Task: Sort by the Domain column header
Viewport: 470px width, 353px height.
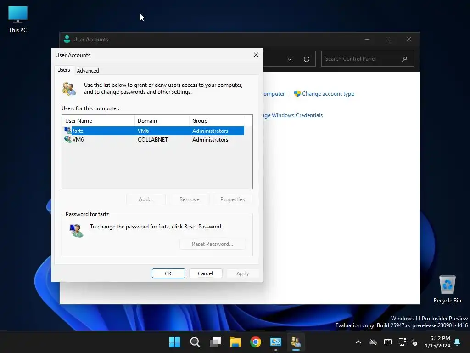Action: tap(162, 121)
